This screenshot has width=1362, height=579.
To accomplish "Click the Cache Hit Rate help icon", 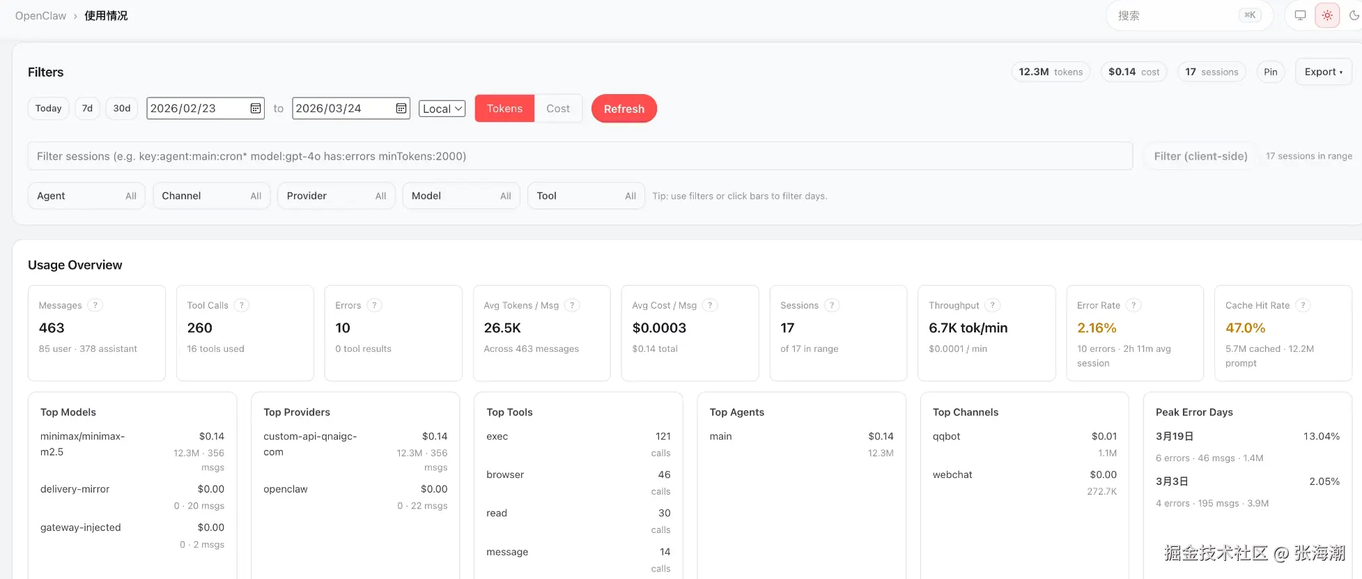I will (1303, 305).
